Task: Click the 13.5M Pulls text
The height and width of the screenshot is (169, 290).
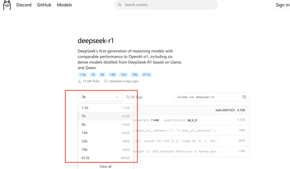Action: coord(91,81)
